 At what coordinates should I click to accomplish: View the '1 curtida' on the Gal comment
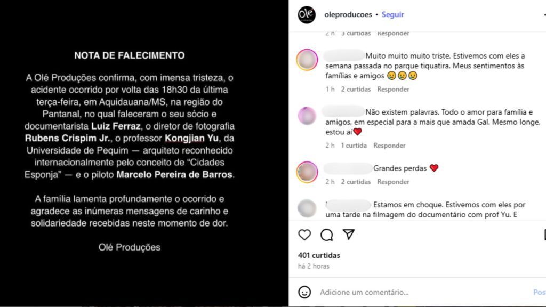point(354,145)
